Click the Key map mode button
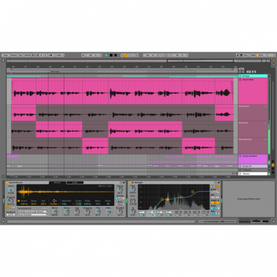277x277 pixels. 246,55
